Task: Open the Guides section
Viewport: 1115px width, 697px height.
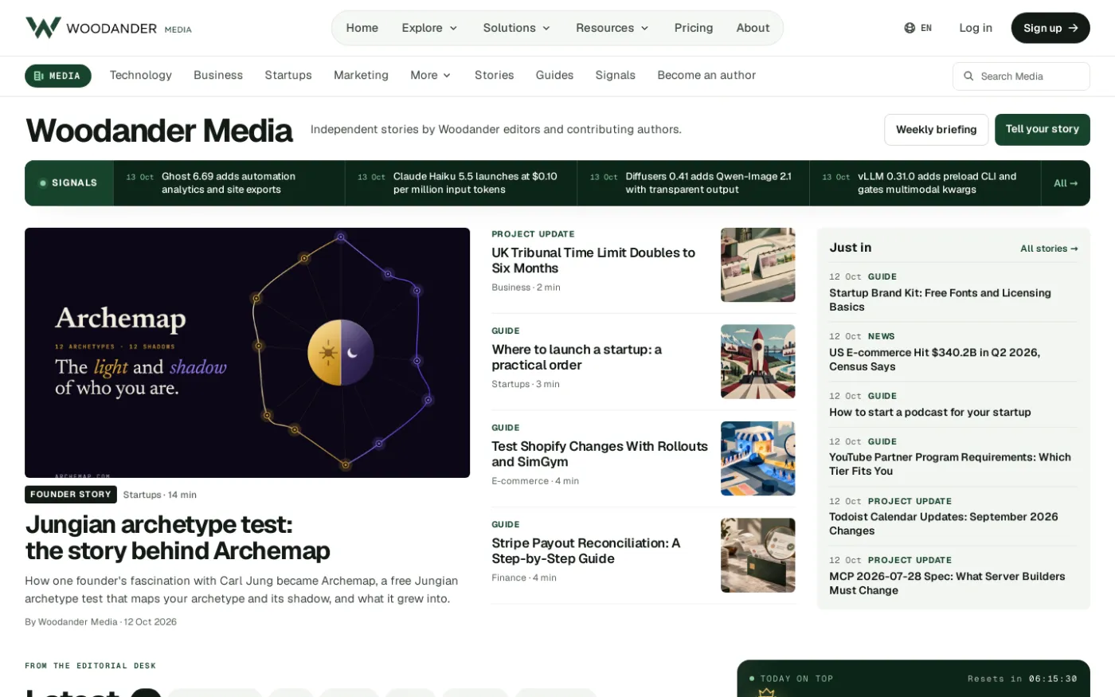Action: click(554, 75)
